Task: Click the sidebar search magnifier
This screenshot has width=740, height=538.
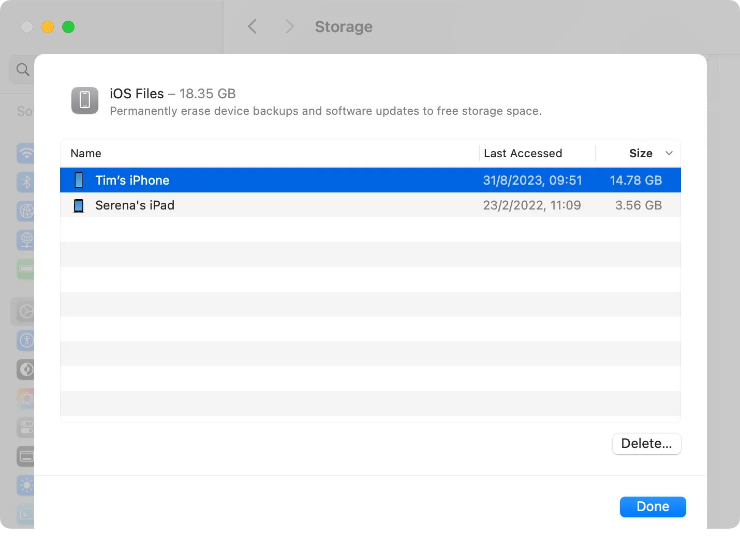Action: (22, 69)
